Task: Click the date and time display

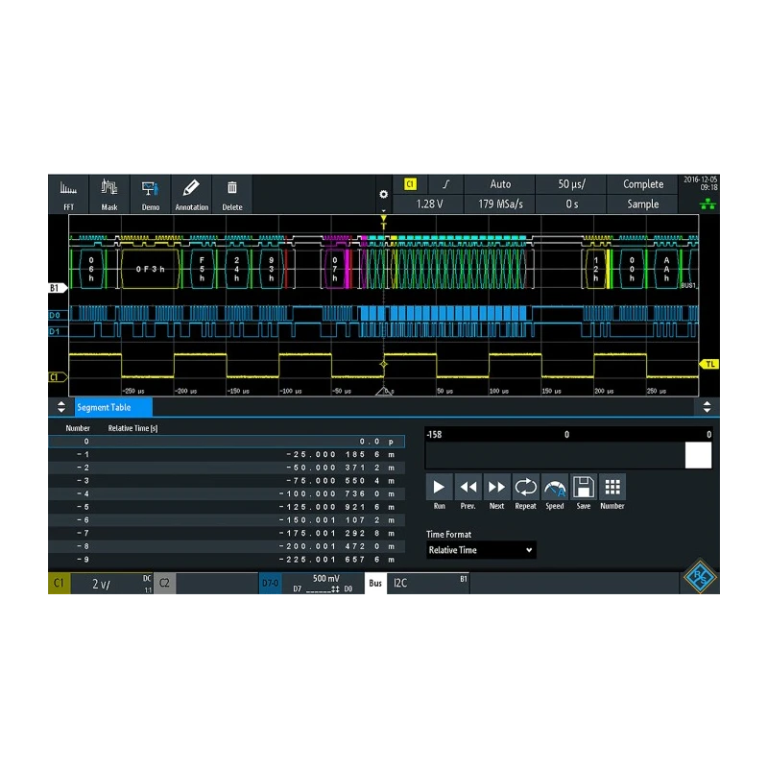Action: point(701,183)
